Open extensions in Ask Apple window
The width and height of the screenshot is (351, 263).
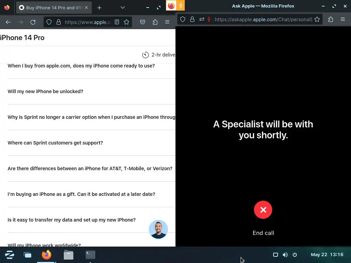click(330, 20)
